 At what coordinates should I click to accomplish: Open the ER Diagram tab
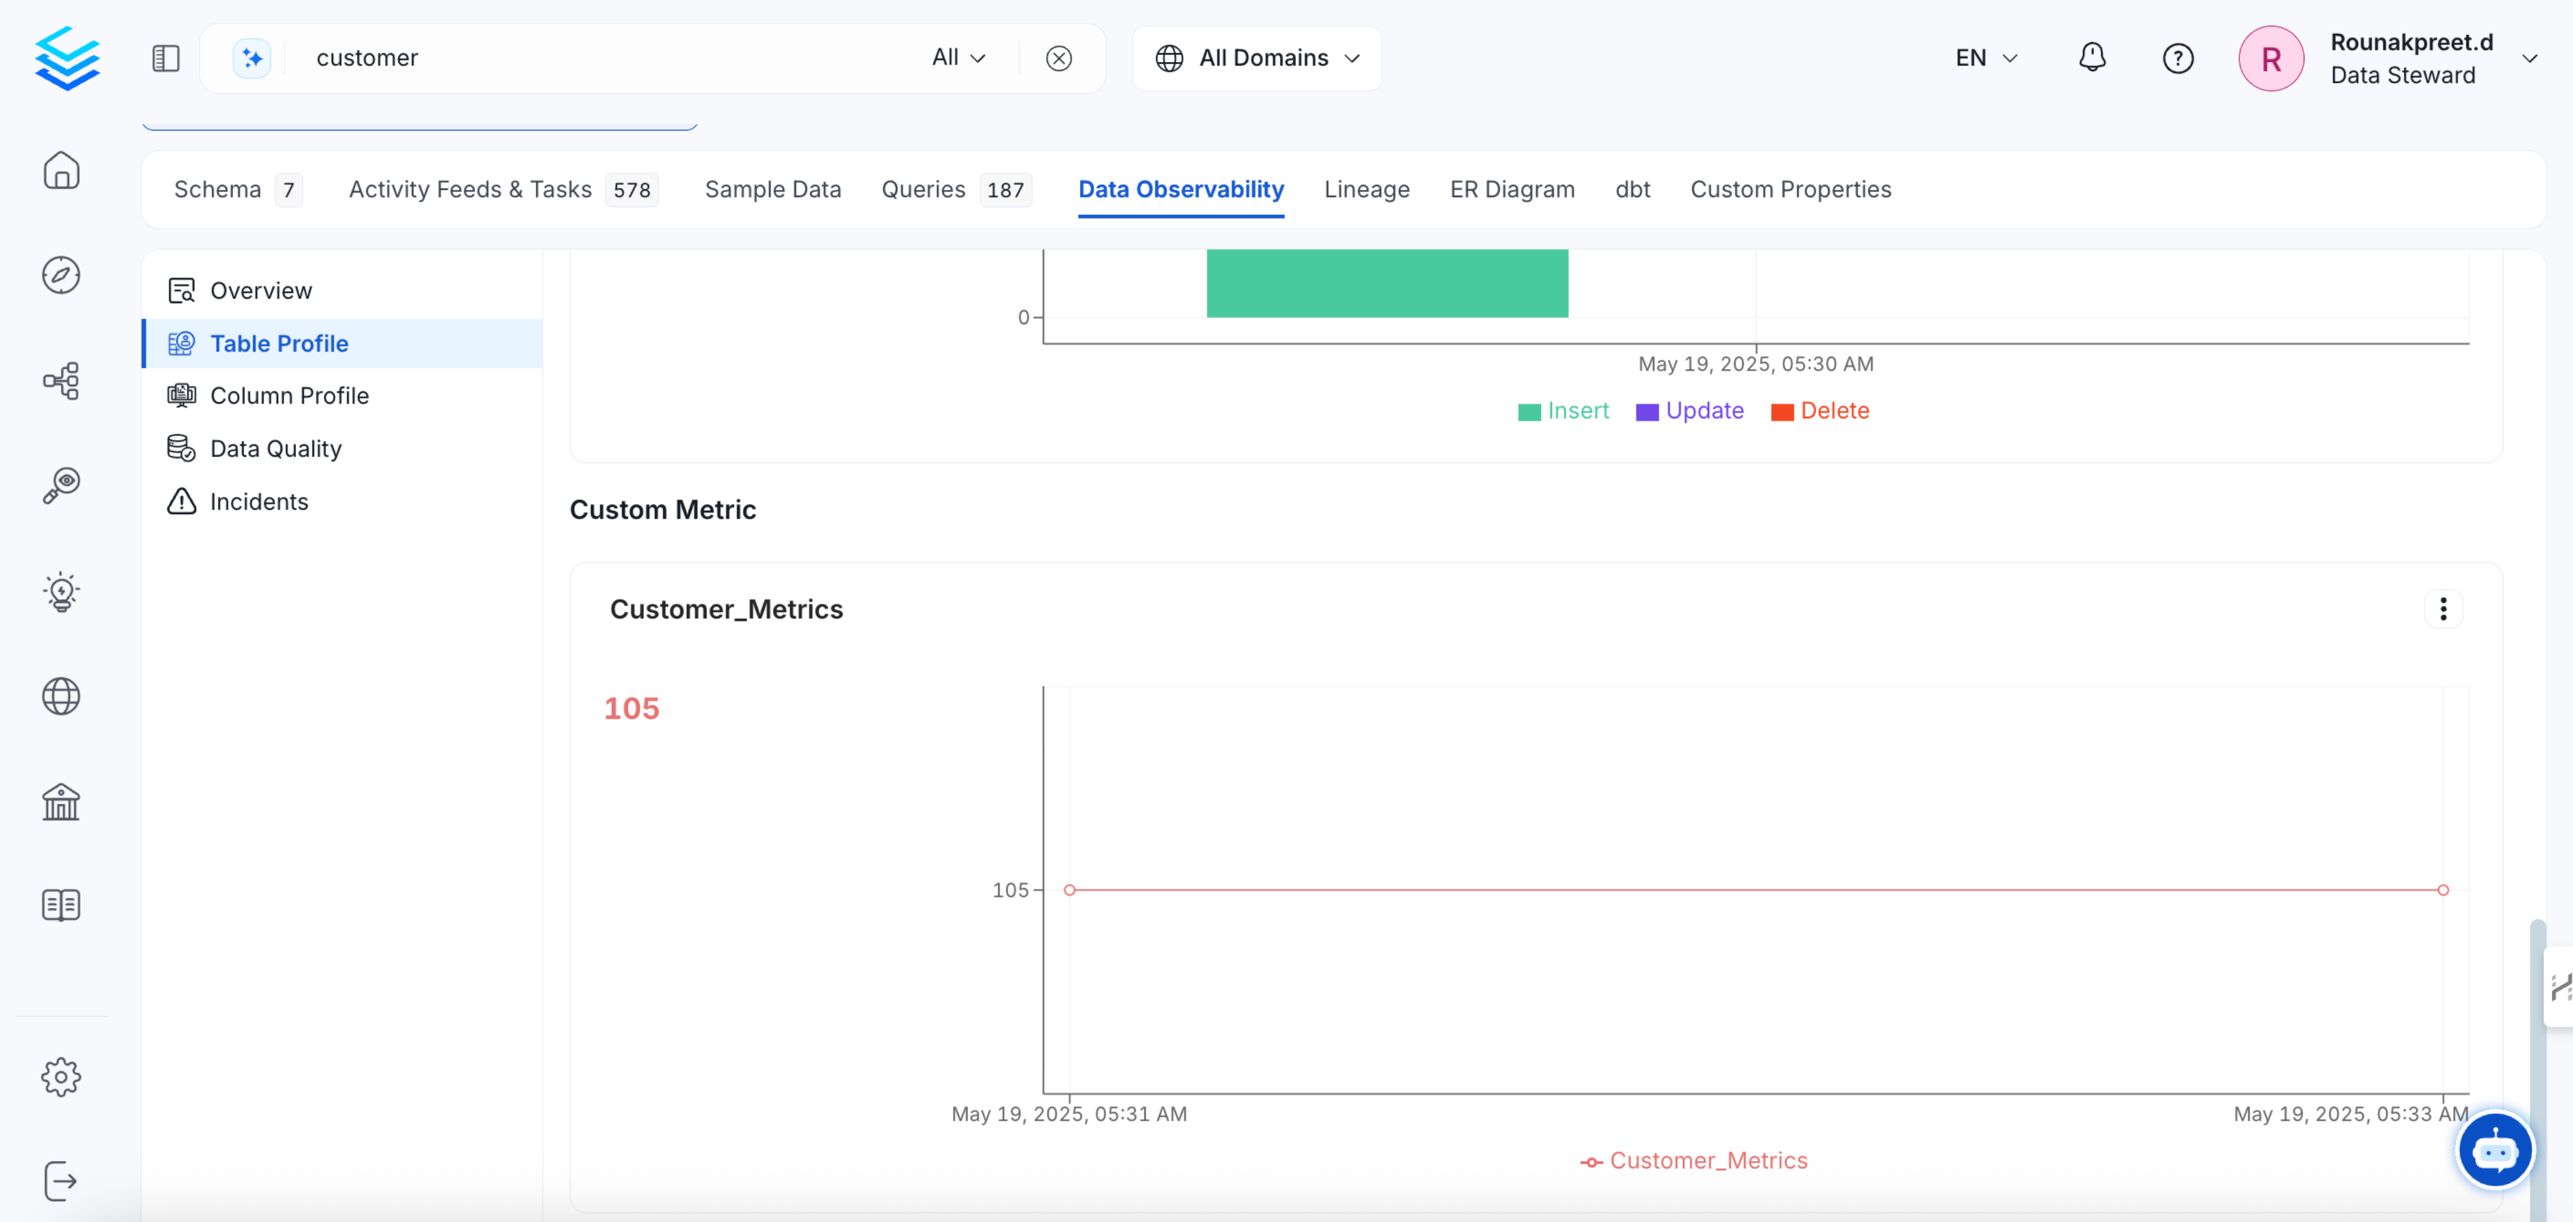(x=1512, y=189)
